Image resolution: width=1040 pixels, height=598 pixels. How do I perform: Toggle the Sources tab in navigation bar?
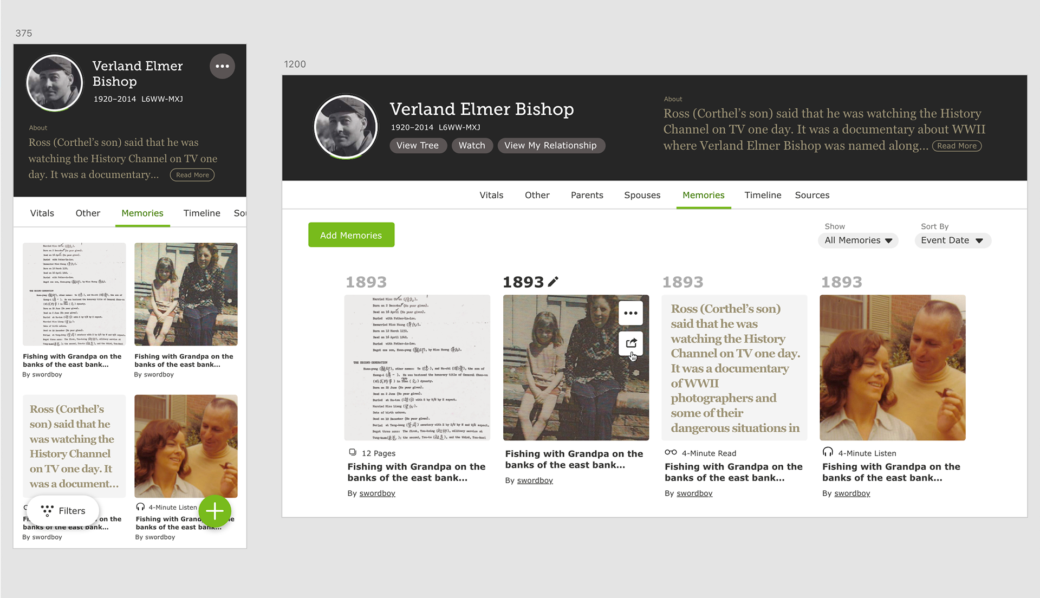(x=811, y=195)
